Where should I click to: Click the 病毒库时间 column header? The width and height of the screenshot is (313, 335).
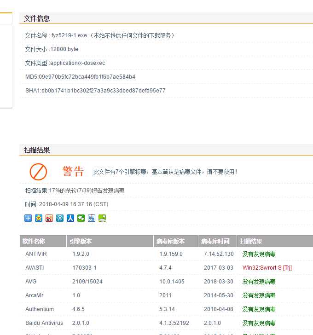point(217,241)
